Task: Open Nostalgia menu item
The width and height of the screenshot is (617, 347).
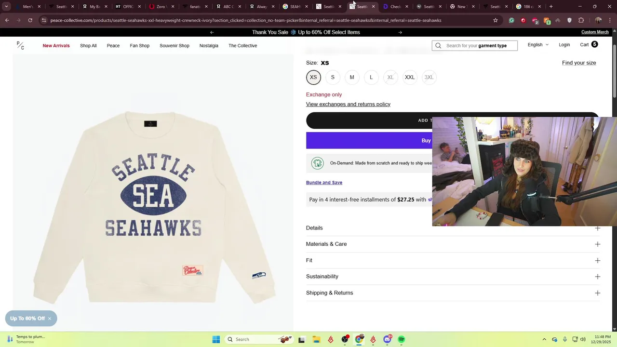Action: (x=209, y=46)
